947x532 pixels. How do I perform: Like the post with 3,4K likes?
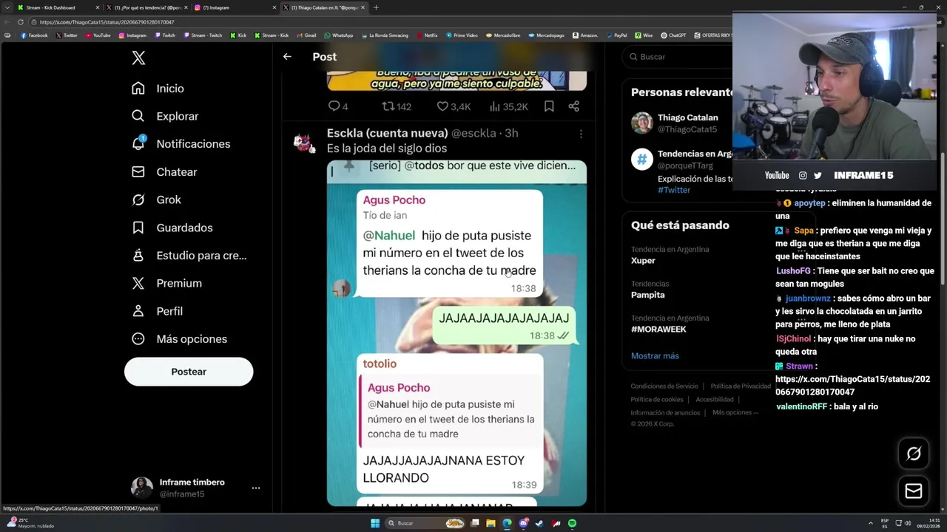[x=454, y=106]
